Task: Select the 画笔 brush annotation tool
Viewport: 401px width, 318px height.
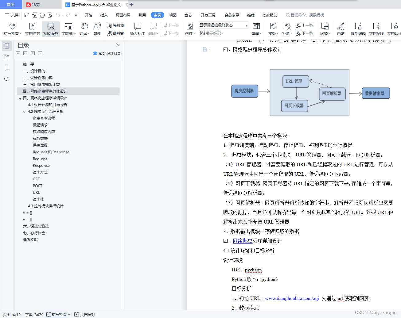Action: 341,29
